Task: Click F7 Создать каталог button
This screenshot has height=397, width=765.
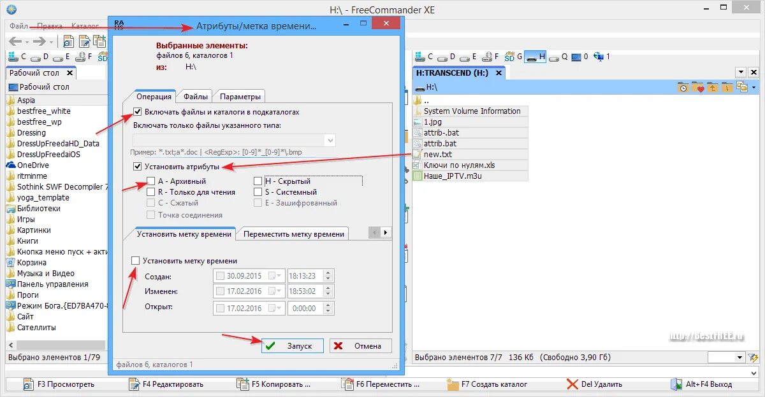Action: coord(487,384)
